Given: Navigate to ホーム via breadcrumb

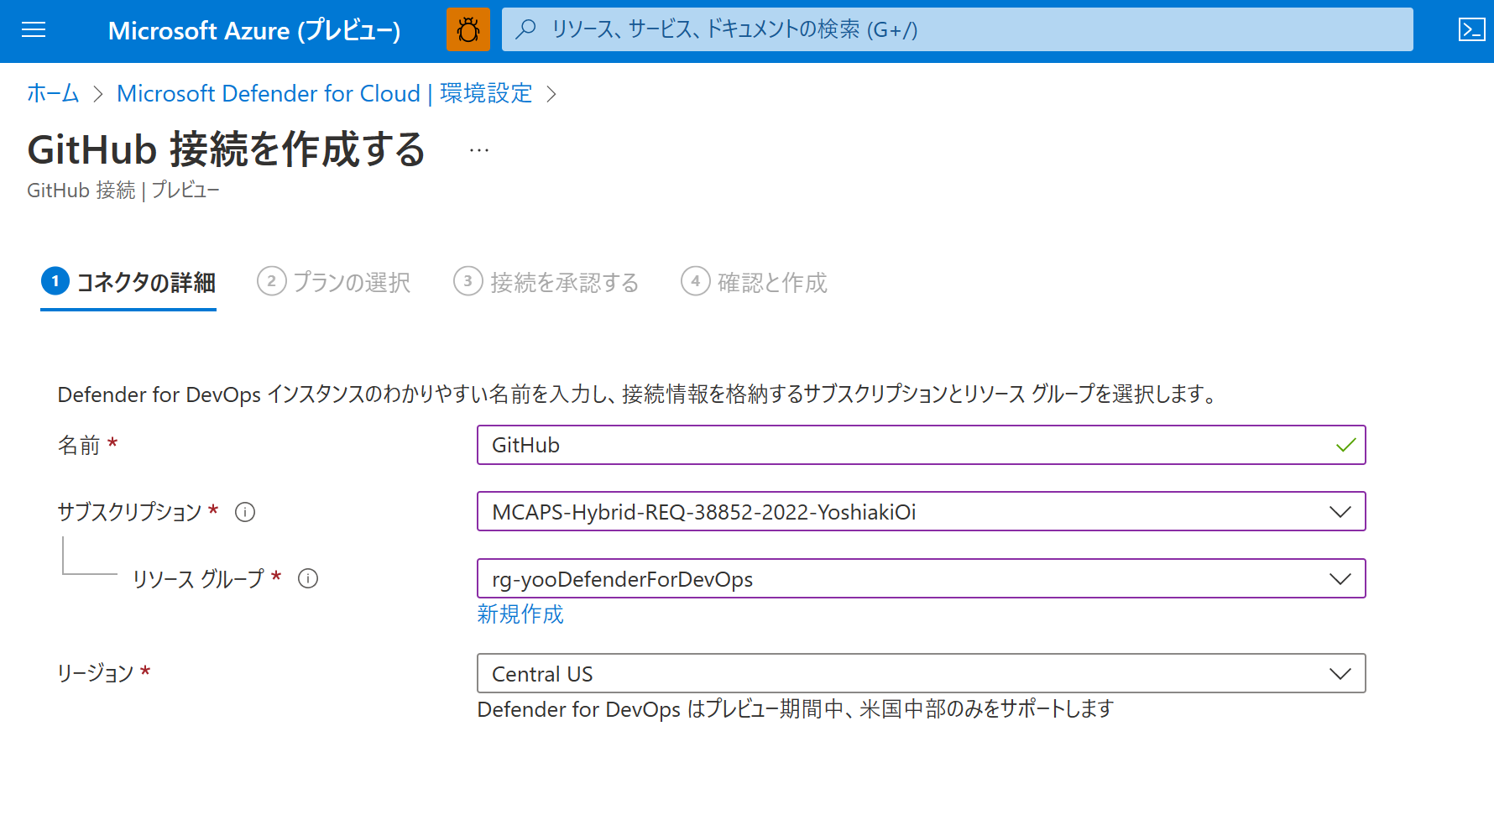Looking at the screenshot, I should (52, 93).
